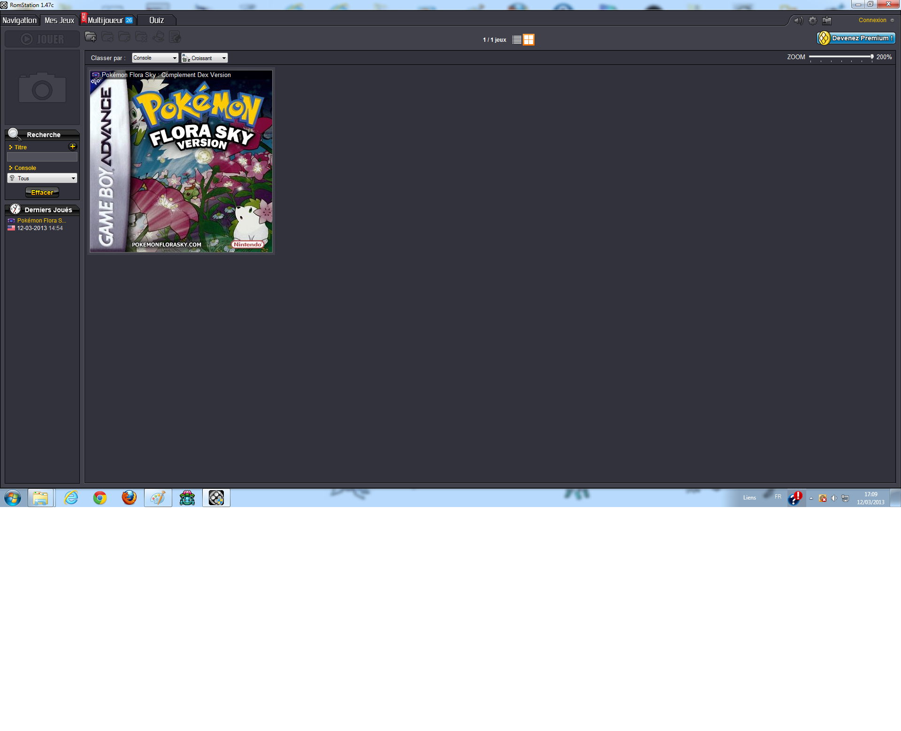This screenshot has width=901, height=731.
Task: Launch Firefox from the taskbar
Action: click(x=129, y=498)
